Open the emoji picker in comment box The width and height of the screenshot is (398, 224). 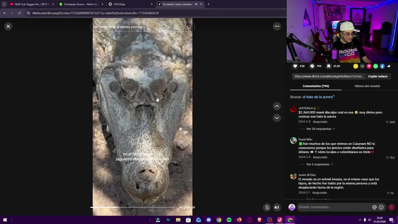click(381, 207)
